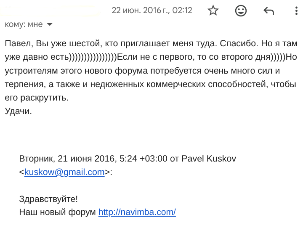Screen dimensions: 303x228
Task: Click the timestamp 22 июн. 2016 г., 02:12
Action: tap(152, 10)
